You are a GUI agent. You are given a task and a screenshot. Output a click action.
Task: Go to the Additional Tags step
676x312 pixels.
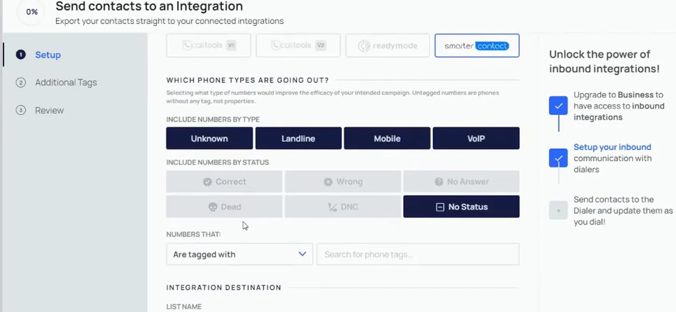click(x=66, y=82)
